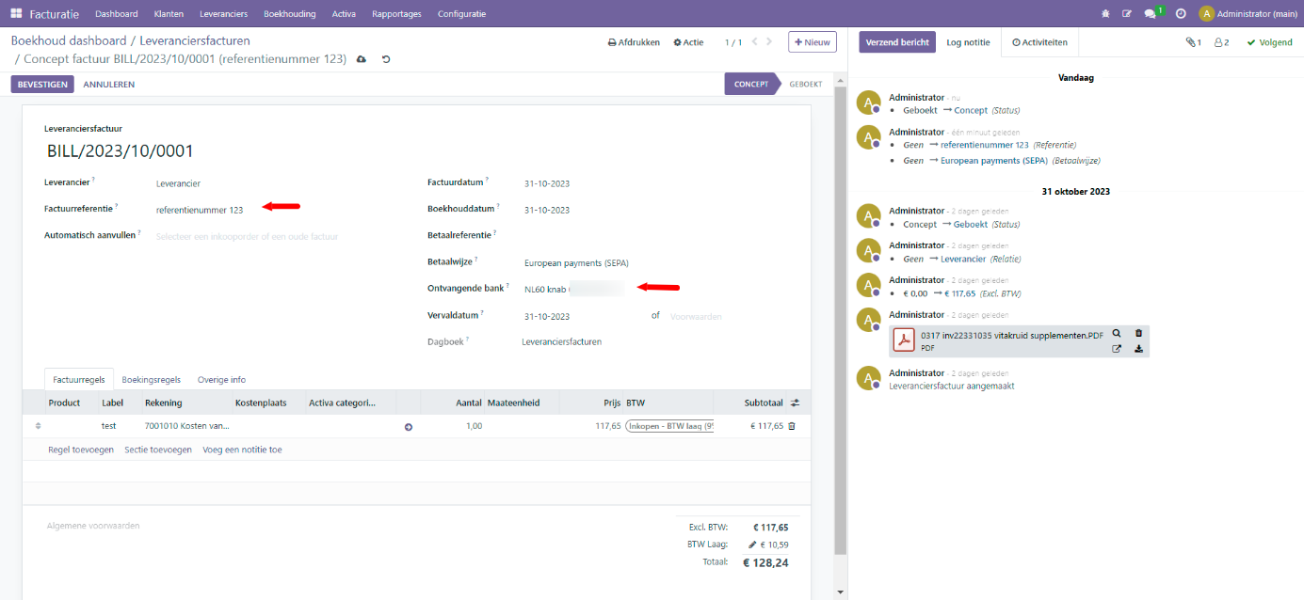Switch to the Boekingsregels tab

[151, 380]
